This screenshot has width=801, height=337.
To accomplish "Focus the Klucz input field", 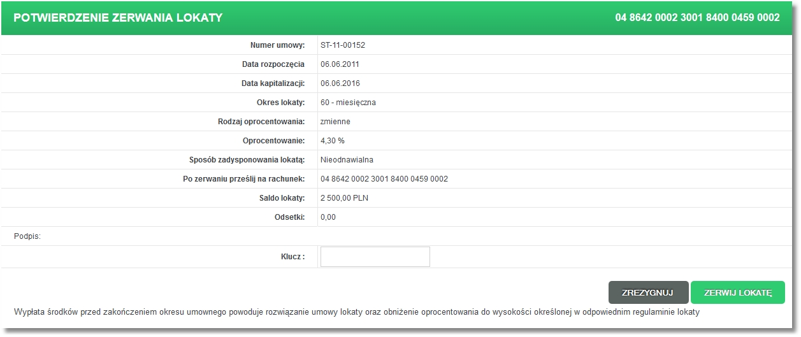I will click(x=375, y=257).
